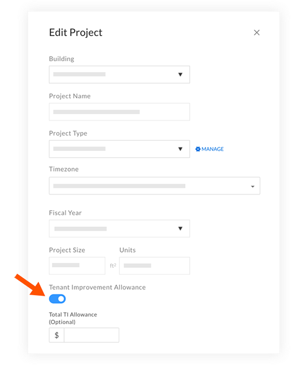Close the Edit Project dialog
The width and height of the screenshot is (291, 365).
(257, 33)
